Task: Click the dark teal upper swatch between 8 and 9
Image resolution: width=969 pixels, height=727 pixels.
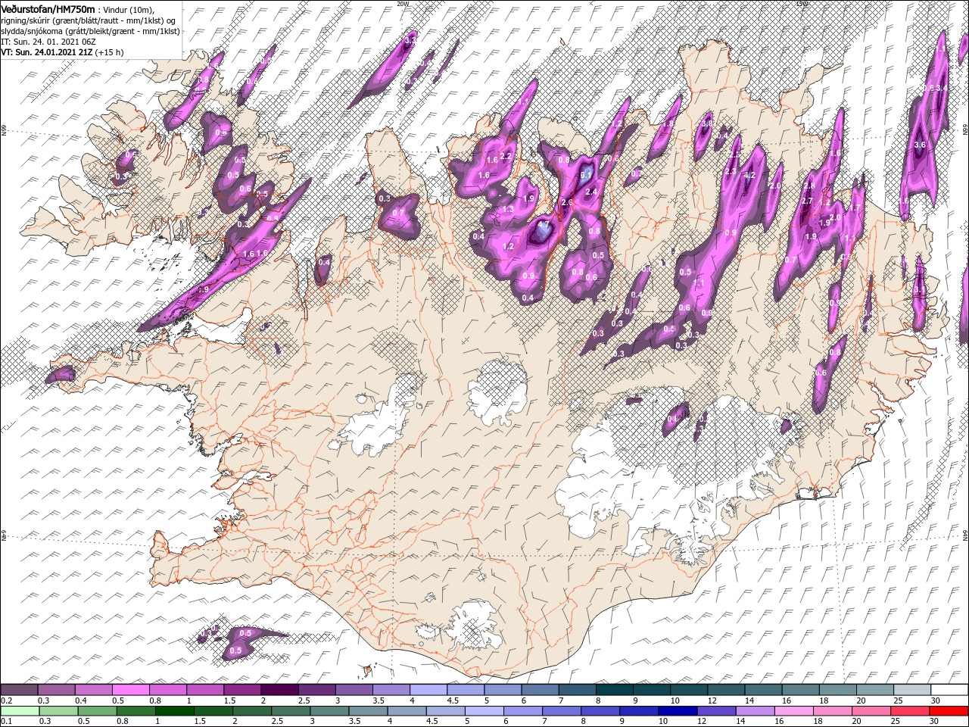Action: pos(614,690)
